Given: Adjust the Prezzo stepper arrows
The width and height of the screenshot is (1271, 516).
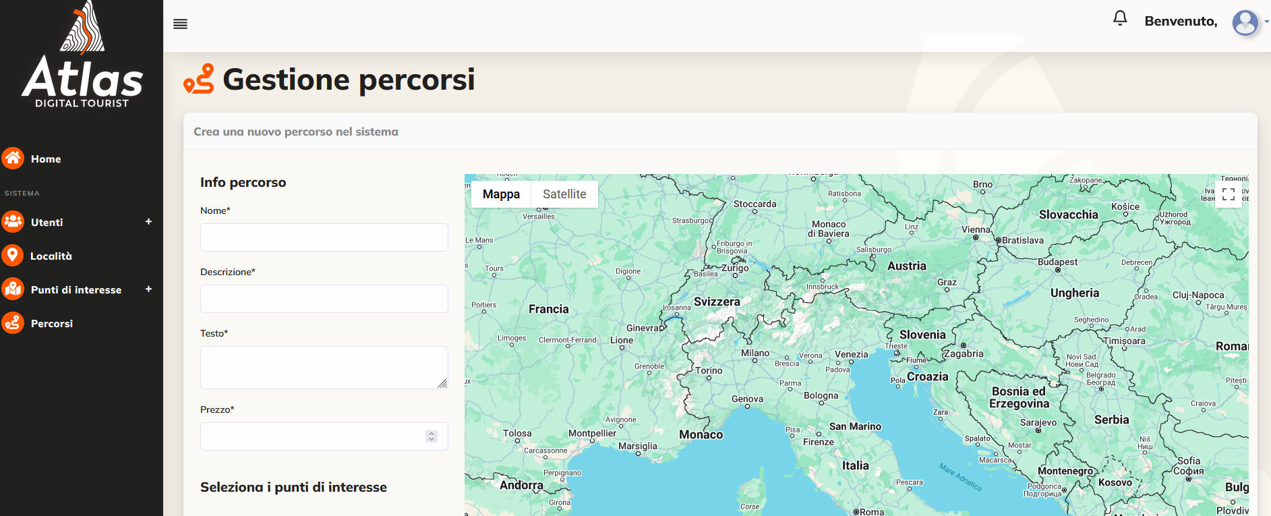Looking at the screenshot, I should click(x=432, y=436).
